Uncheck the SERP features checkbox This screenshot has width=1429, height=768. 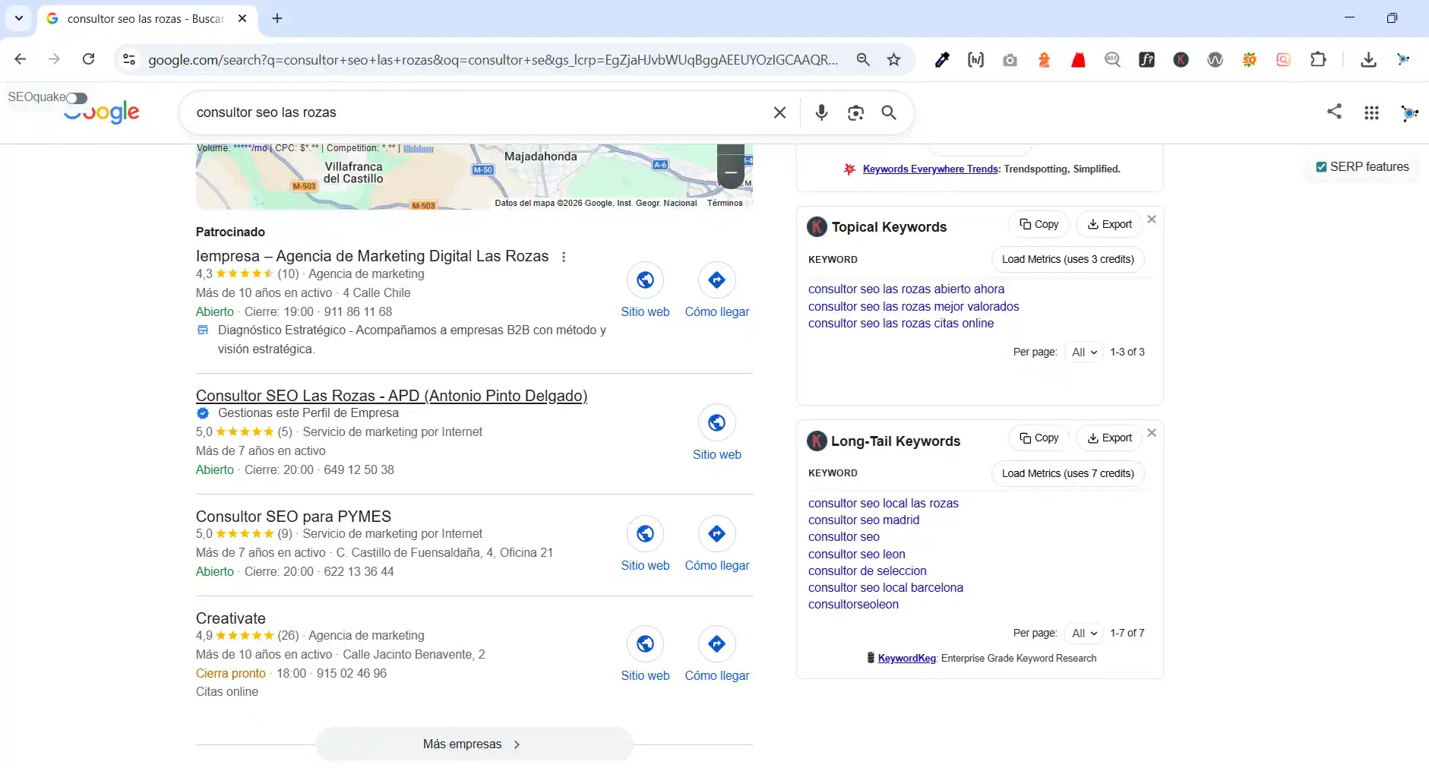[x=1322, y=166]
